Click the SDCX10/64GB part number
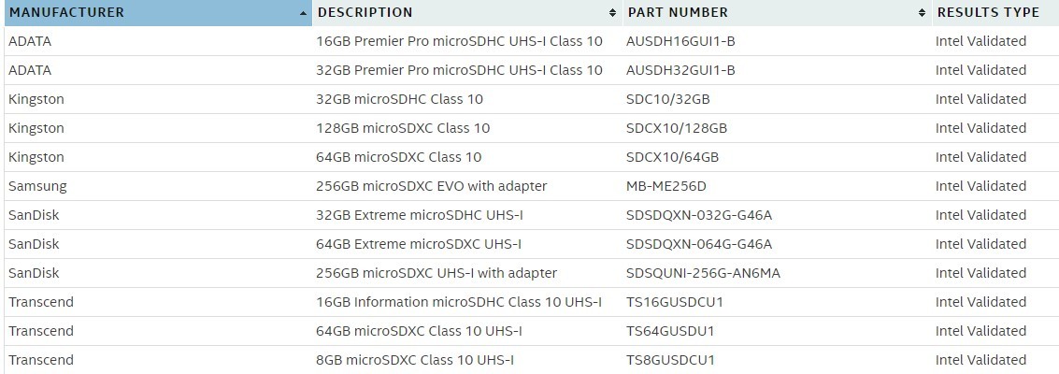 pos(672,157)
